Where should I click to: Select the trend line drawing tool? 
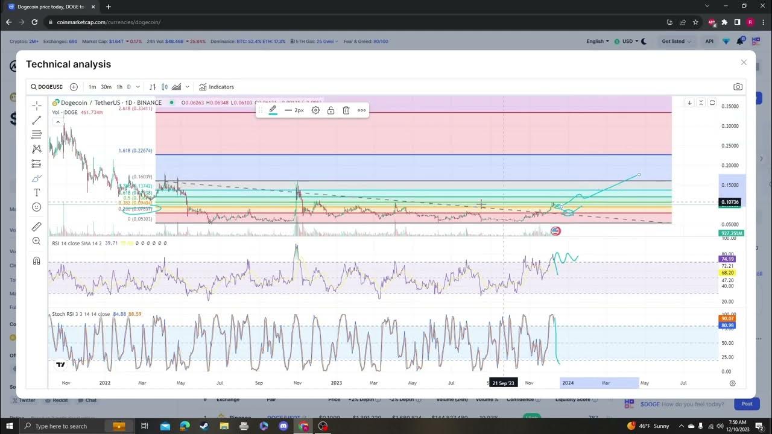click(37, 120)
